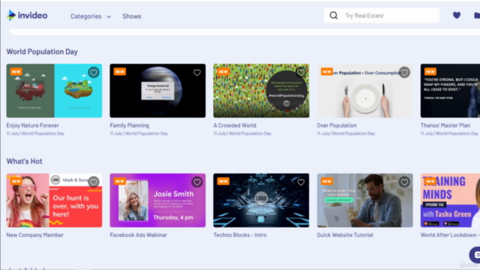The height and width of the screenshot is (270, 480).
Task: Go to the Shows page
Action: point(132,16)
